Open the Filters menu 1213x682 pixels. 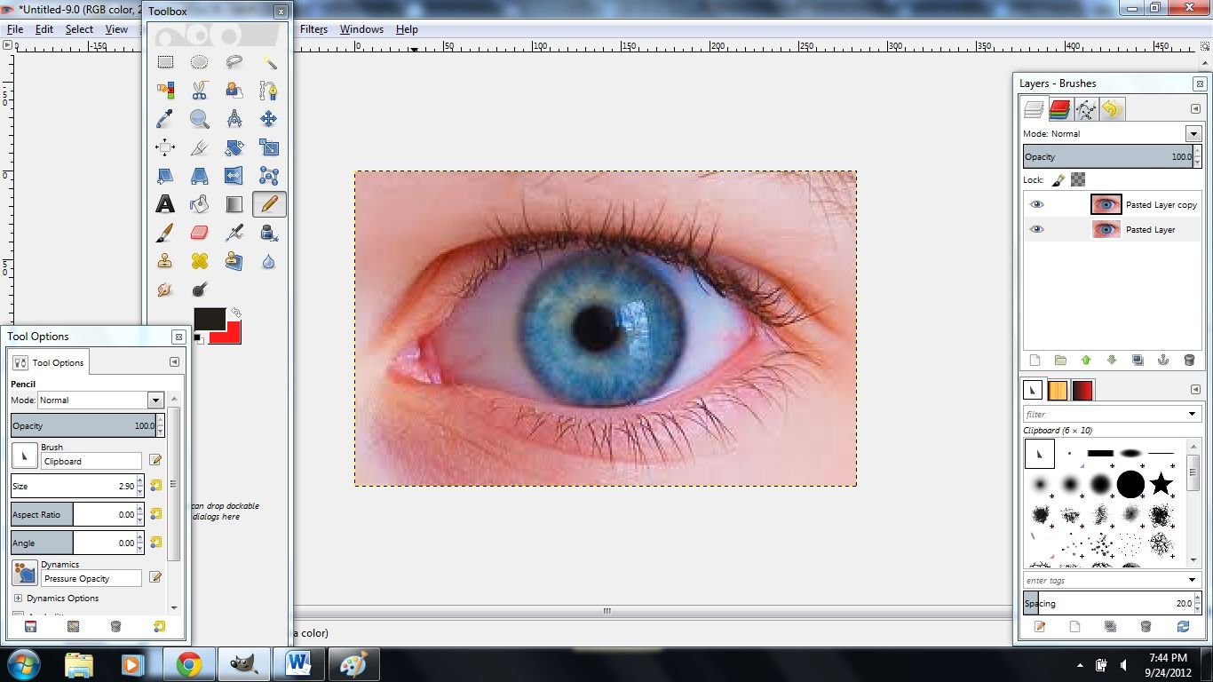313,29
